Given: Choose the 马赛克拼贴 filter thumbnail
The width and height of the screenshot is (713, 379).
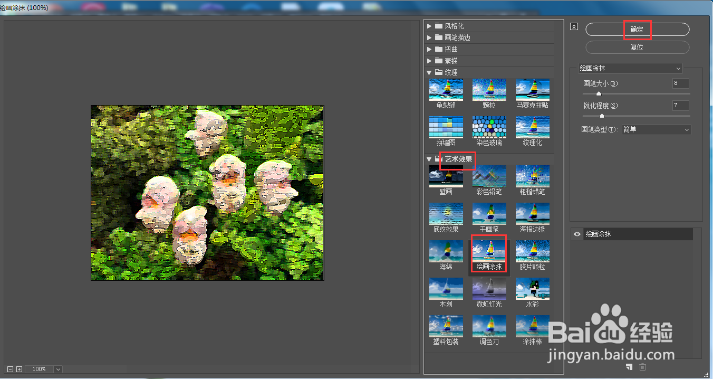Looking at the screenshot, I should pyautogui.click(x=533, y=90).
